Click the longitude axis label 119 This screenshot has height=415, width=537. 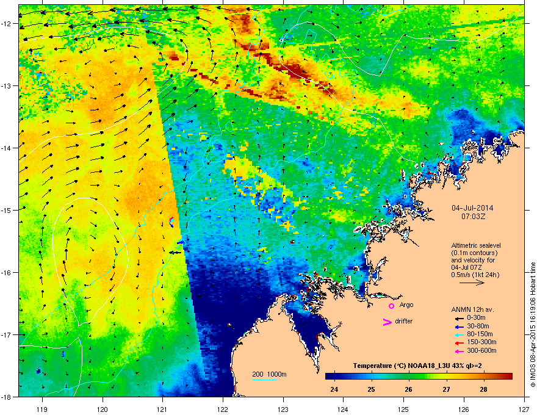click(42, 409)
